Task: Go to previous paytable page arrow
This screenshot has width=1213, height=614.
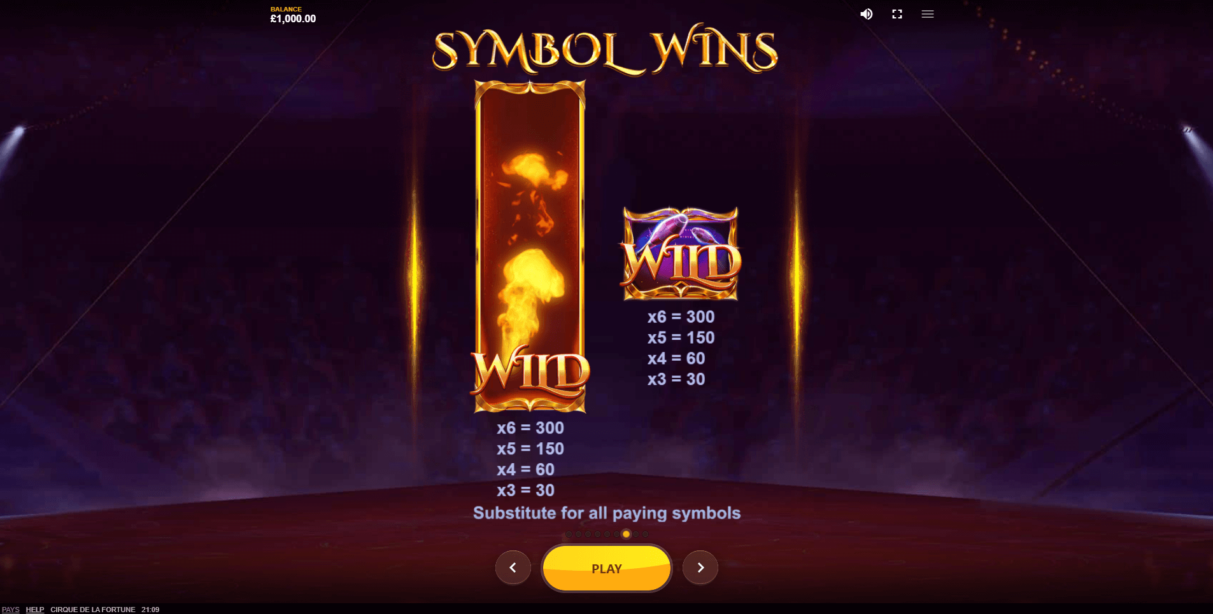Action: pos(513,568)
